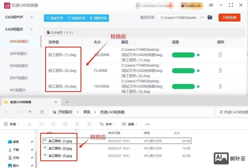
Task: Click the Cut scissors icon in Explorer toolbar
Action: (x=29, y=124)
